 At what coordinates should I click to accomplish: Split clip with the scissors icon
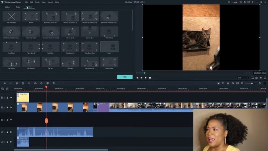(23, 83)
